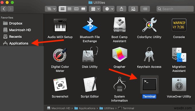Open the Console app icon
The height and width of the screenshot is (111, 195).
pyautogui.click(x=179, y=25)
